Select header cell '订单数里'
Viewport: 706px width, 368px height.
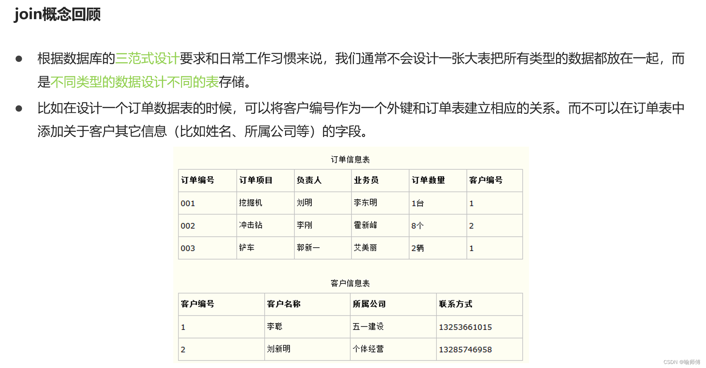pyautogui.click(x=438, y=181)
